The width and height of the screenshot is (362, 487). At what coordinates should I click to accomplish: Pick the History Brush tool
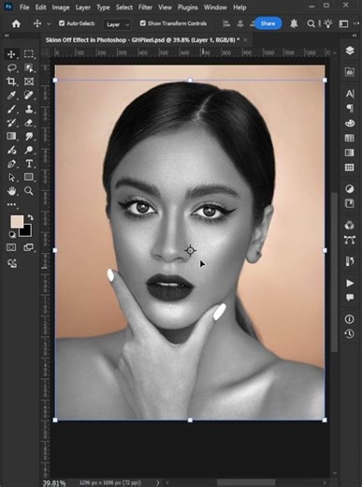pyautogui.click(x=11, y=123)
